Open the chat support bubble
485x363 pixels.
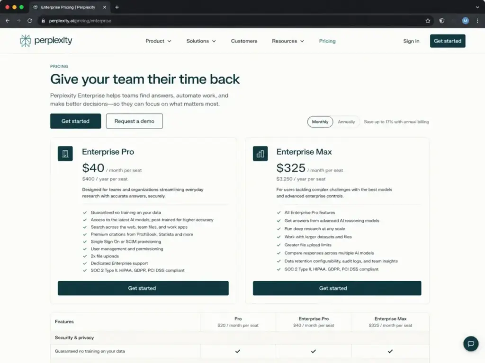[470, 344]
